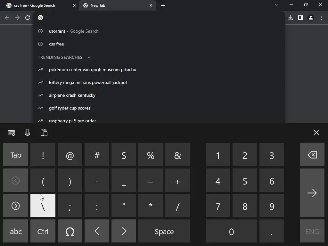Open Chrome side panel icon

pos(300,18)
